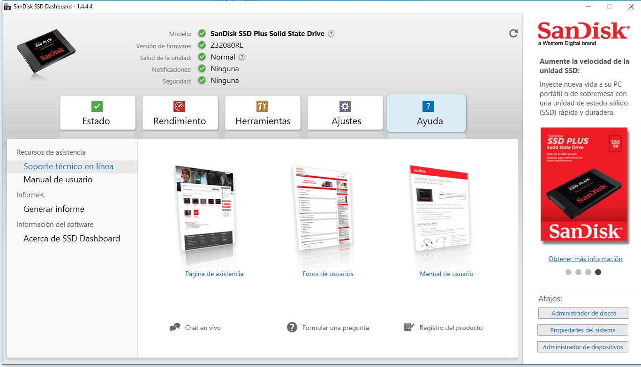Image resolution: width=641 pixels, height=367 pixels.
Task: Open the Foros de usuarios link
Action: (x=328, y=274)
